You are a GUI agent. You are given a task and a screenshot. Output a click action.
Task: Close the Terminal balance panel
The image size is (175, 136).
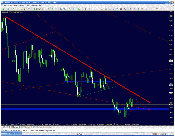(x=1, y=130)
